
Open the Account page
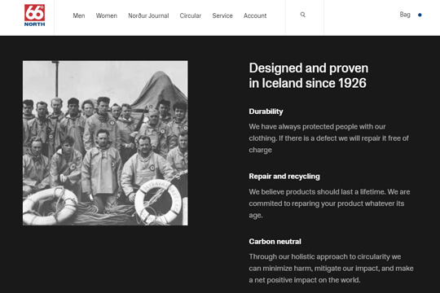255,15
